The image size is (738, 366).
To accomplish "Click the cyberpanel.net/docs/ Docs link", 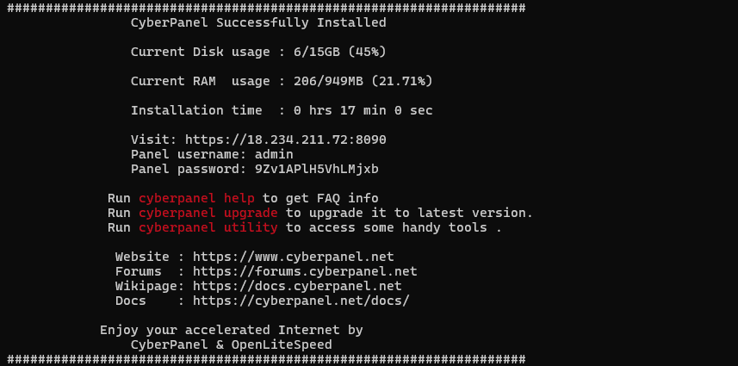I will click(301, 301).
